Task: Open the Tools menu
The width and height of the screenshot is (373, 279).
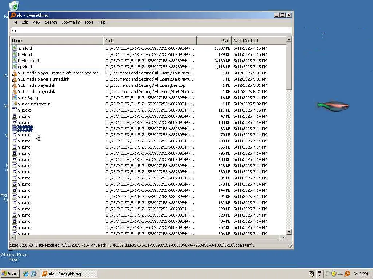Action: 89,22
